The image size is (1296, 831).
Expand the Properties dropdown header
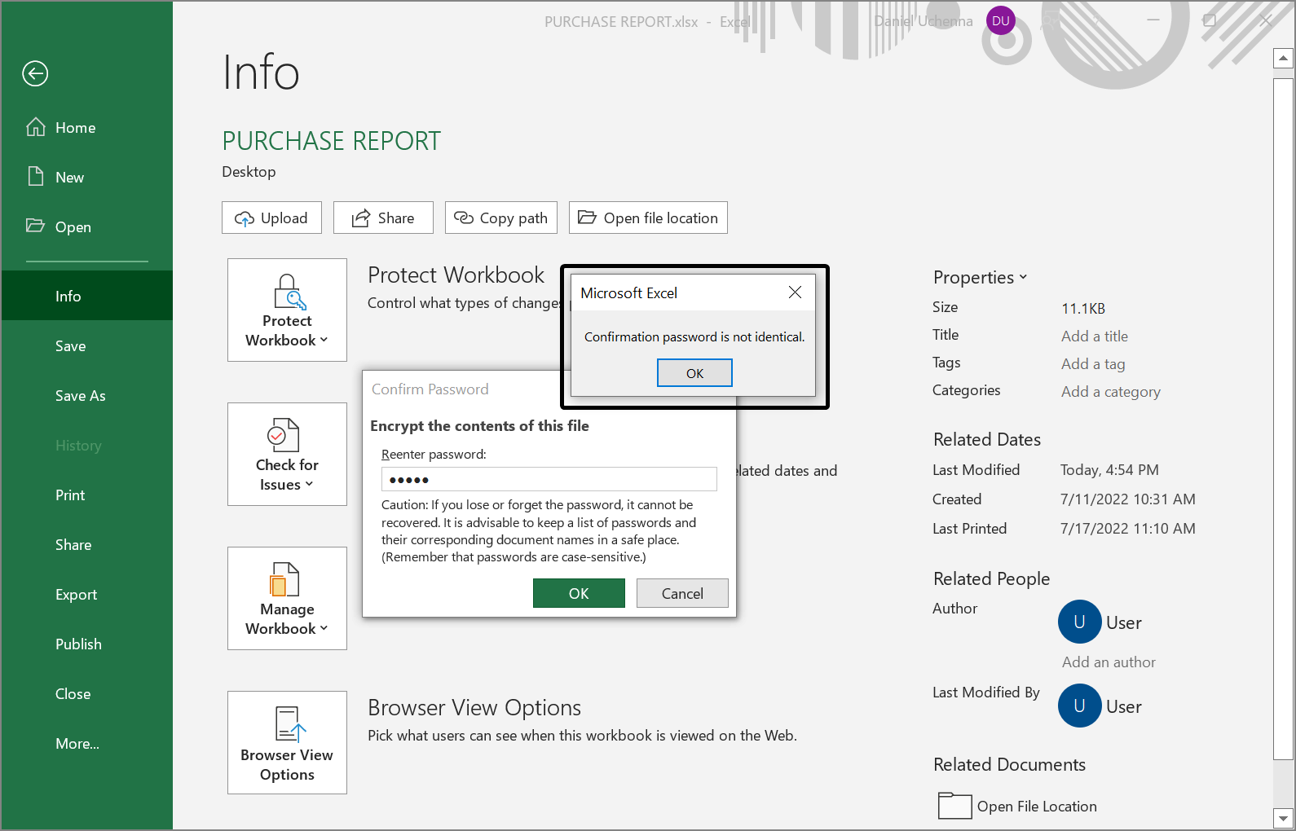pyautogui.click(x=980, y=277)
